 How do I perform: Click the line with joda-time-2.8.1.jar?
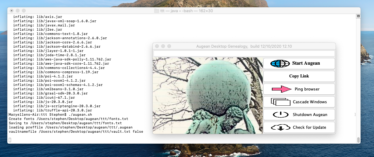(x=49, y=55)
